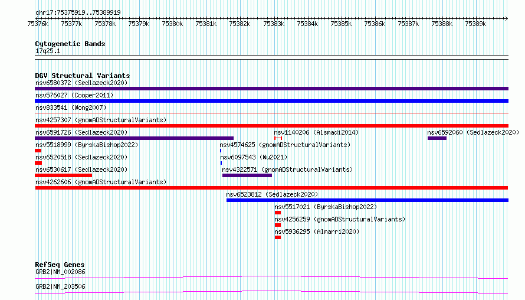Open nsv4322571 (gnomADStructuralVariants) label
This screenshot has height=300, width=525.
(x=287, y=169)
